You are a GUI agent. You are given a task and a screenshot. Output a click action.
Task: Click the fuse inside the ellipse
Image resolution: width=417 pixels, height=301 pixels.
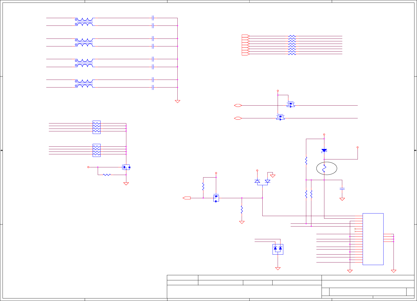324,168
